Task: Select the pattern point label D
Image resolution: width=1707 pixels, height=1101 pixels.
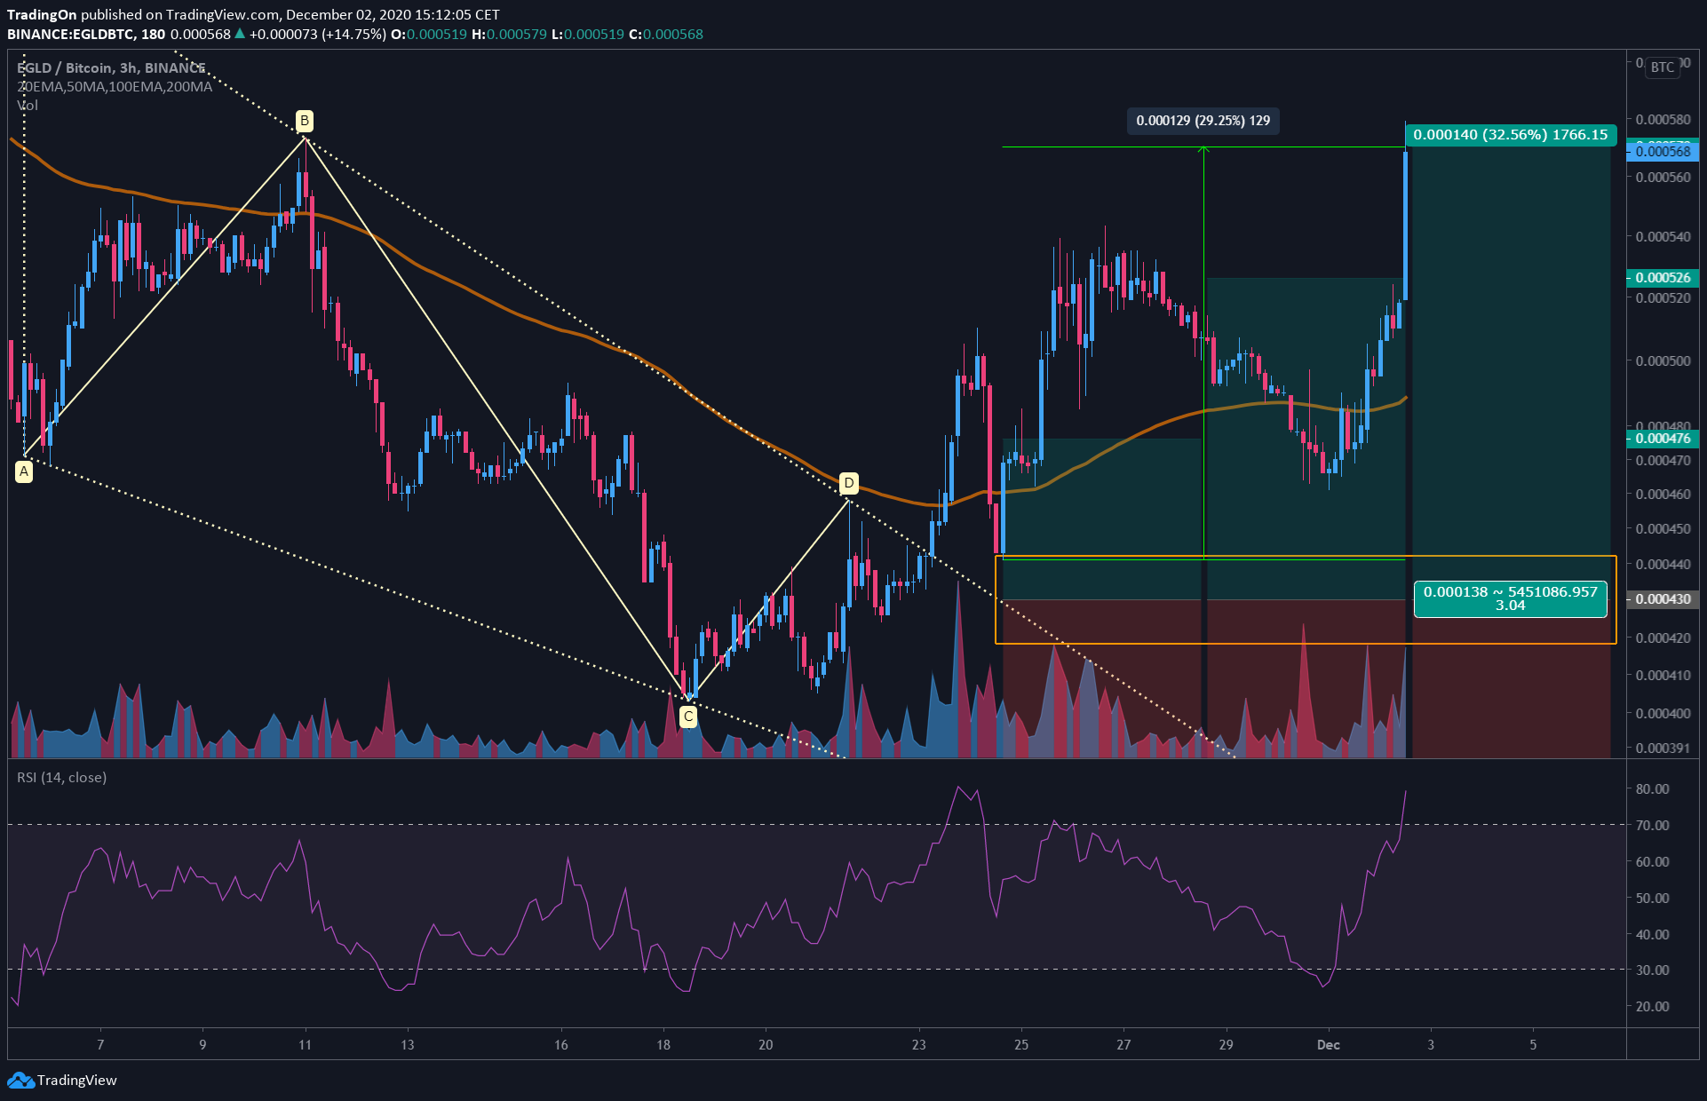Action: [849, 483]
